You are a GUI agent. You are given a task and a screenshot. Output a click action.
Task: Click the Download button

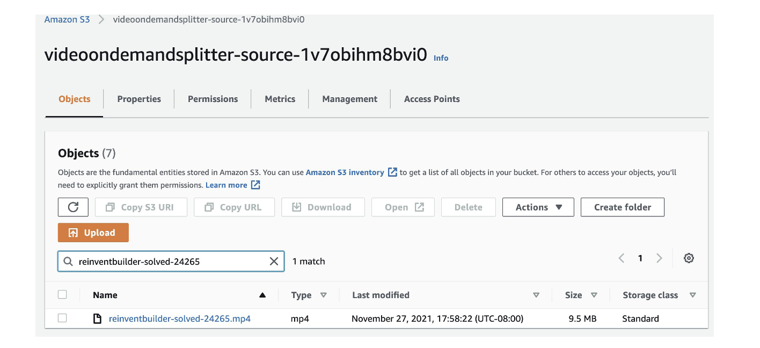[x=323, y=207]
